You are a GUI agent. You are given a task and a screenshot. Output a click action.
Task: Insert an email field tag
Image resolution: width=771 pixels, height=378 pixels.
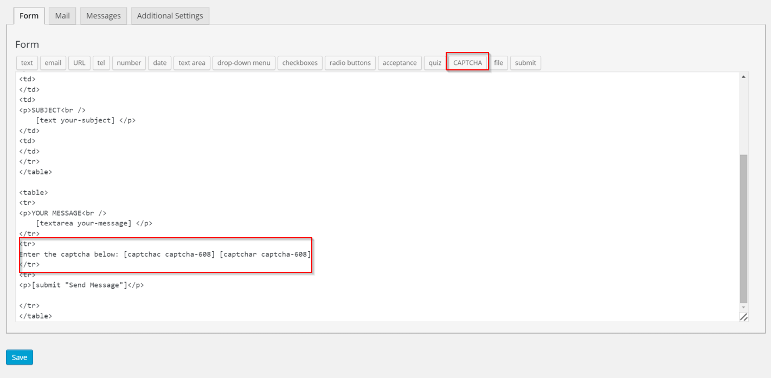point(53,62)
